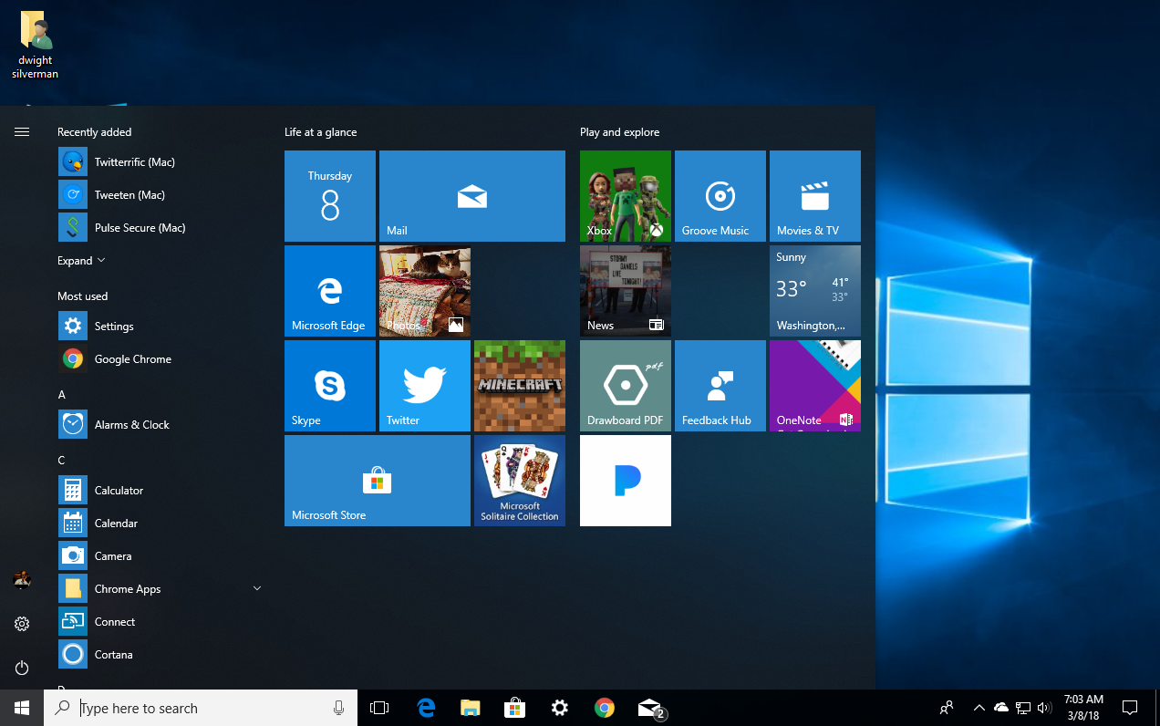Viewport: 1160px width, 726px height.
Task: Open the People icon in system tray
Action: pyautogui.click(x=947, y=708)
